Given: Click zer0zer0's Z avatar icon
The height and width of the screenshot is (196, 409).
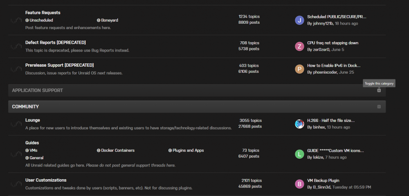Looking at the screenshot, I should point(299,47).
